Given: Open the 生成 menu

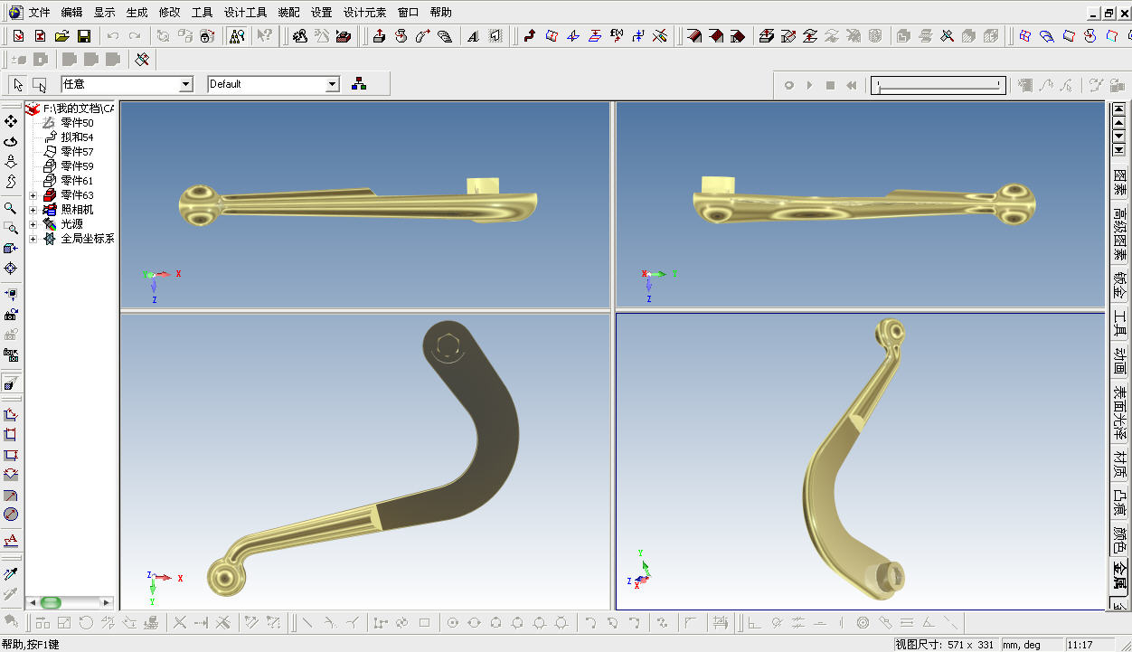Looking at the screenshot, I should point(137,13).
